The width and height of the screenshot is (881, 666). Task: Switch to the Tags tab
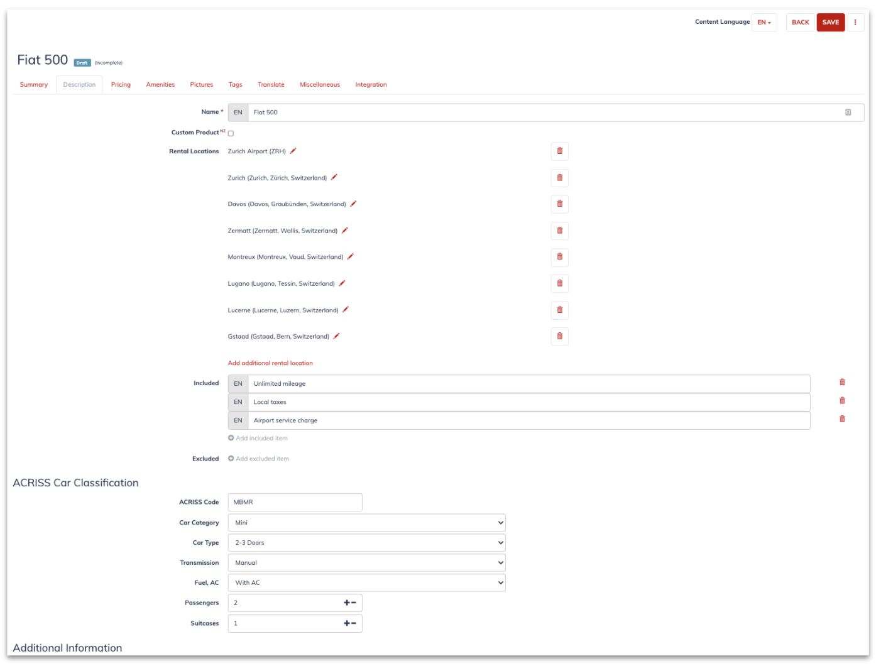point(236,85)
